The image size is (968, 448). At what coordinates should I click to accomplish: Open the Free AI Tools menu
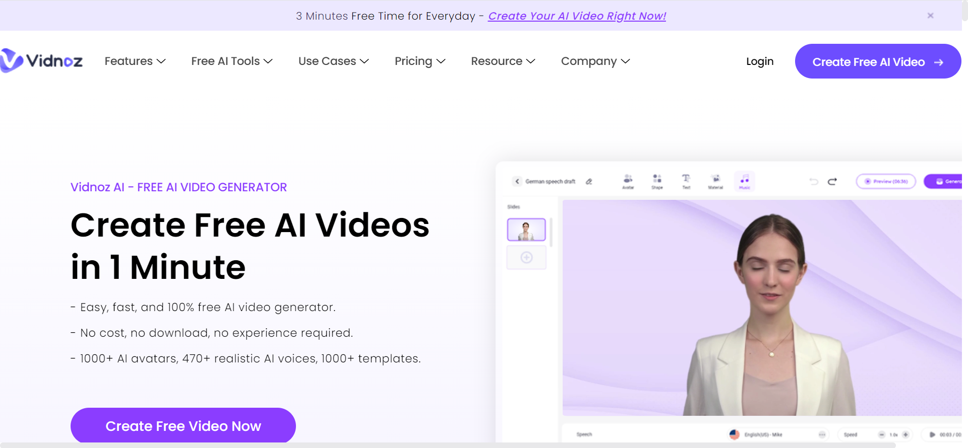pos(231,61)
